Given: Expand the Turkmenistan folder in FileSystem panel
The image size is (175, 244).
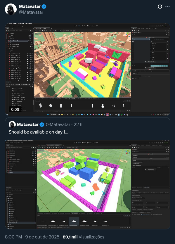Looking at the screenshot, I should coord(8,219).
